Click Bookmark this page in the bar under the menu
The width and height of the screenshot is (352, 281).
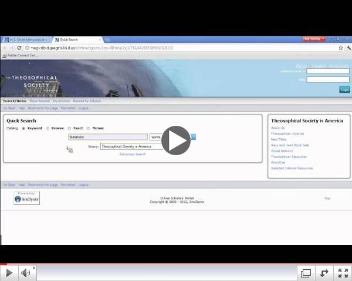43,108
